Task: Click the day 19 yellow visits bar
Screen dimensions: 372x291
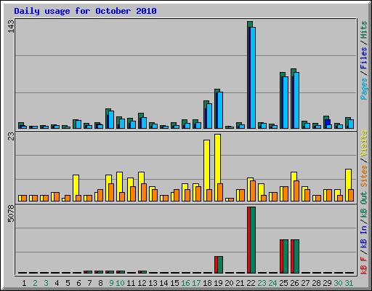Action: pos(217,167)
